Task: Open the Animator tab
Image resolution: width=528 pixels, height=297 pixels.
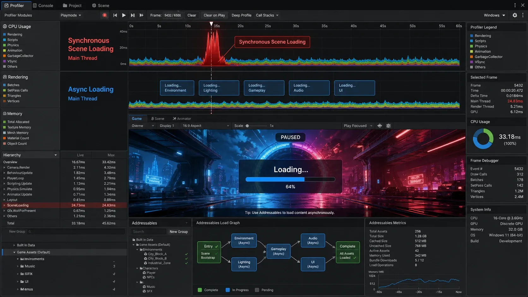Action: click(x=182, y=119)
